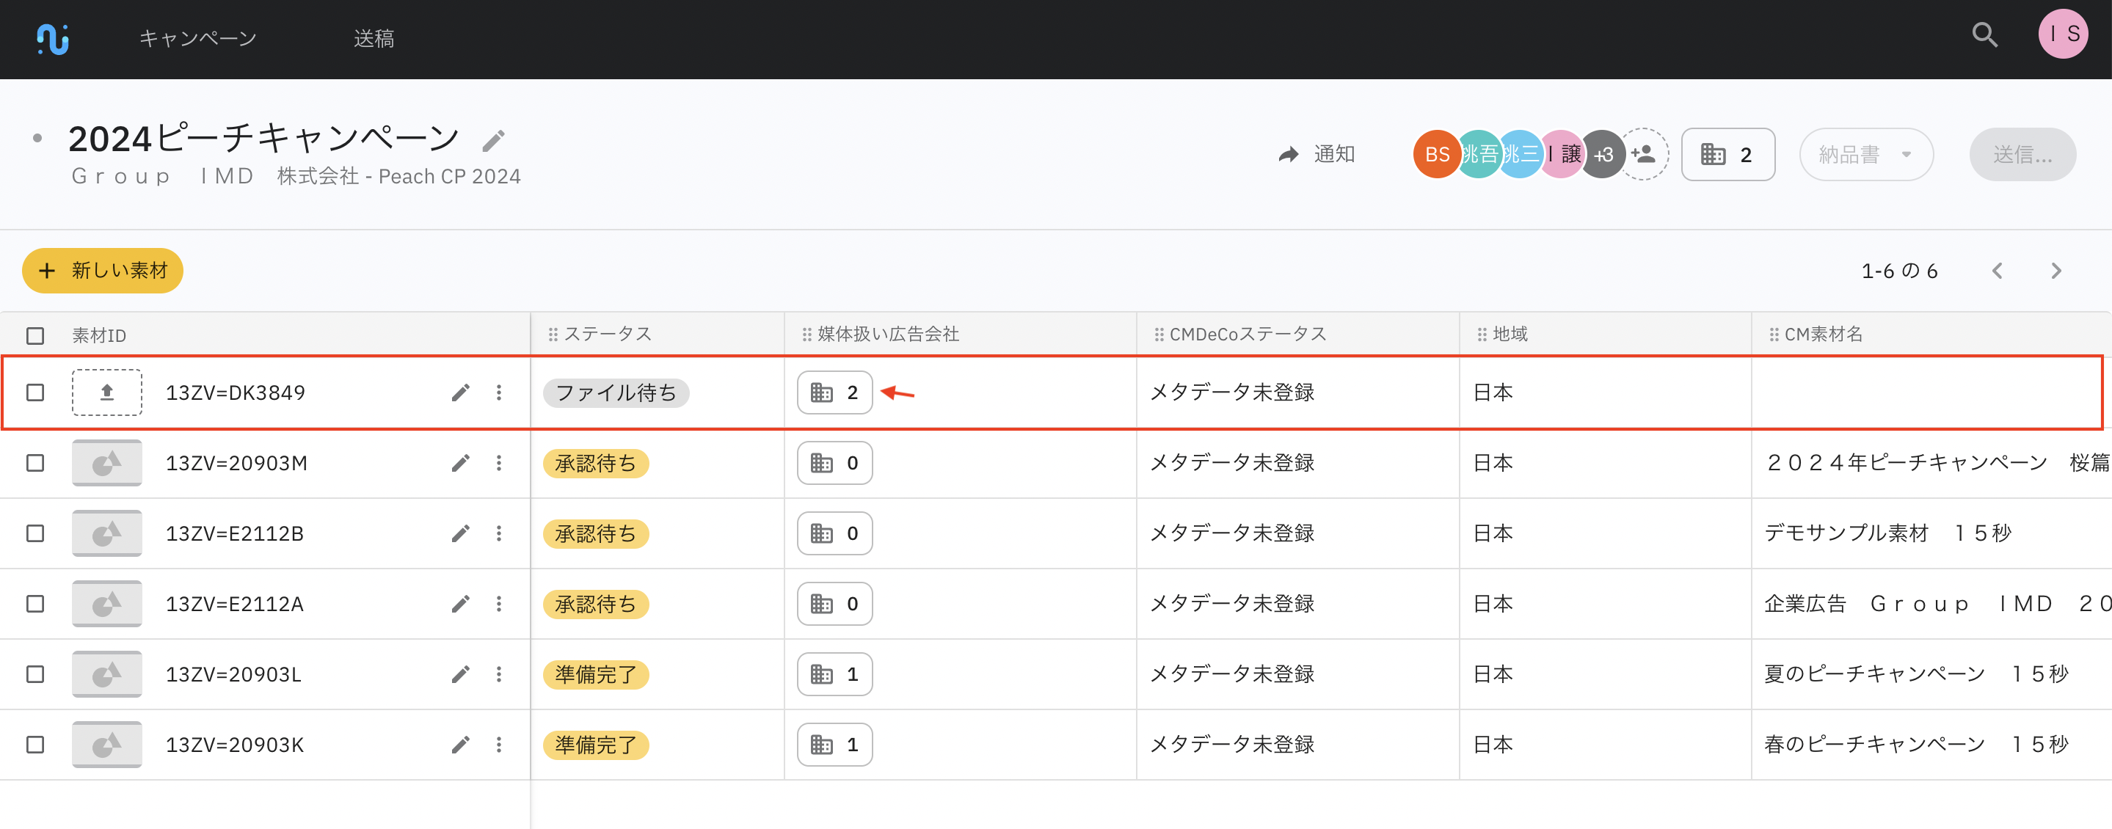Toggle select-all checkbox in header row

pyautogui.click(x=35, y=335)
